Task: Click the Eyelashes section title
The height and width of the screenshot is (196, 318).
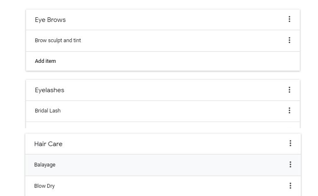Action: click(49, 90)
